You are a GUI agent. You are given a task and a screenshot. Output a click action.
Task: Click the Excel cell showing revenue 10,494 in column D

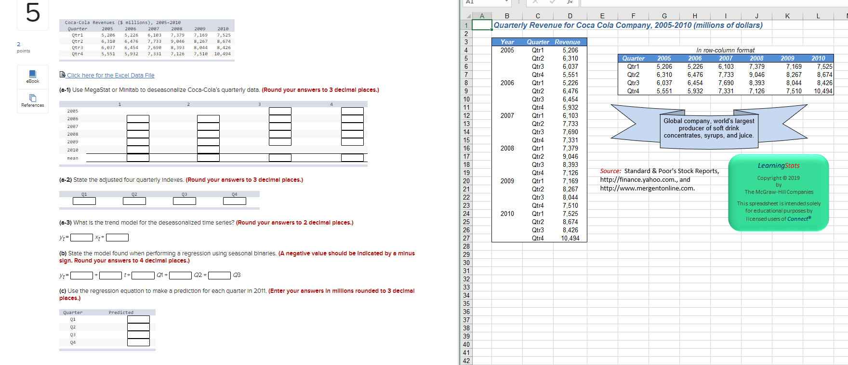click(x=570, y=238)
